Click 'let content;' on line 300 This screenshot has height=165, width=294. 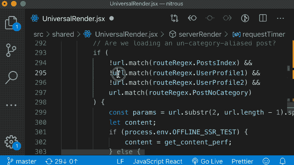[132, 122]
